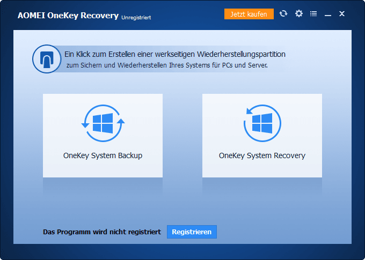The width and height of the screenshot is (365, 260).
Task: Click the refresh arrows icon in title bar
Action: [x=283, y=14]
